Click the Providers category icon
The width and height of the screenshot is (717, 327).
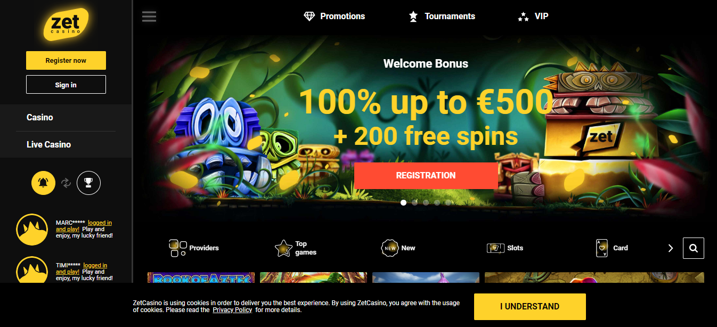point(177,248)
